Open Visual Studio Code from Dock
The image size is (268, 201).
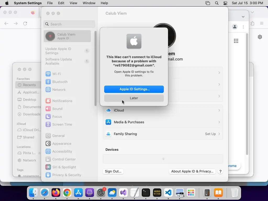tap(168, 193)
